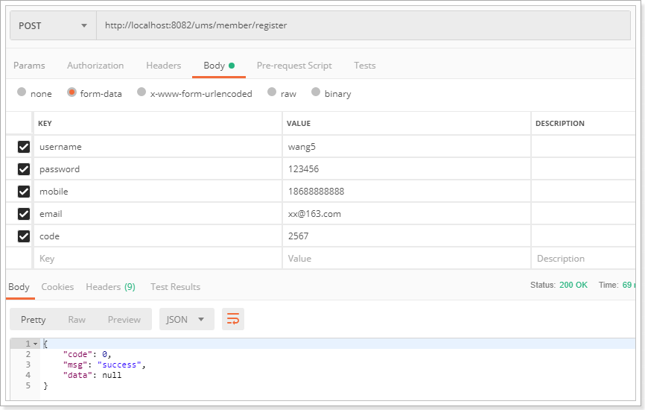Toggle the code row checkbox

24,236
